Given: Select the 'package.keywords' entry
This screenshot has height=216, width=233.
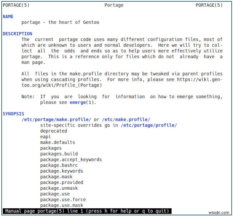Looking at the screenshot, I should click(62, 171).
